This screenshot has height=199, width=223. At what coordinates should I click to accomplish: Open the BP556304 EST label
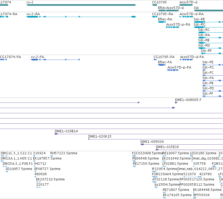tap(202, 195)
